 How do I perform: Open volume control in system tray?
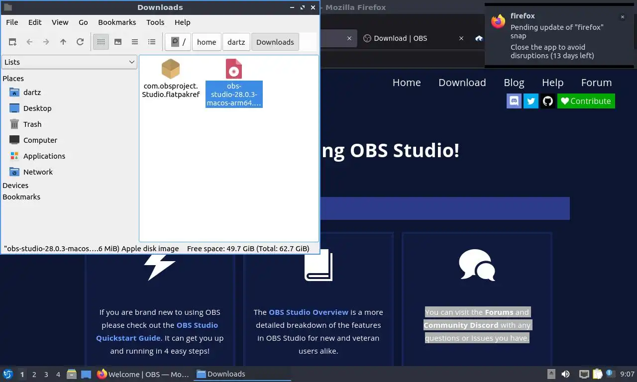pyautogui.click(x=565, y=374)
